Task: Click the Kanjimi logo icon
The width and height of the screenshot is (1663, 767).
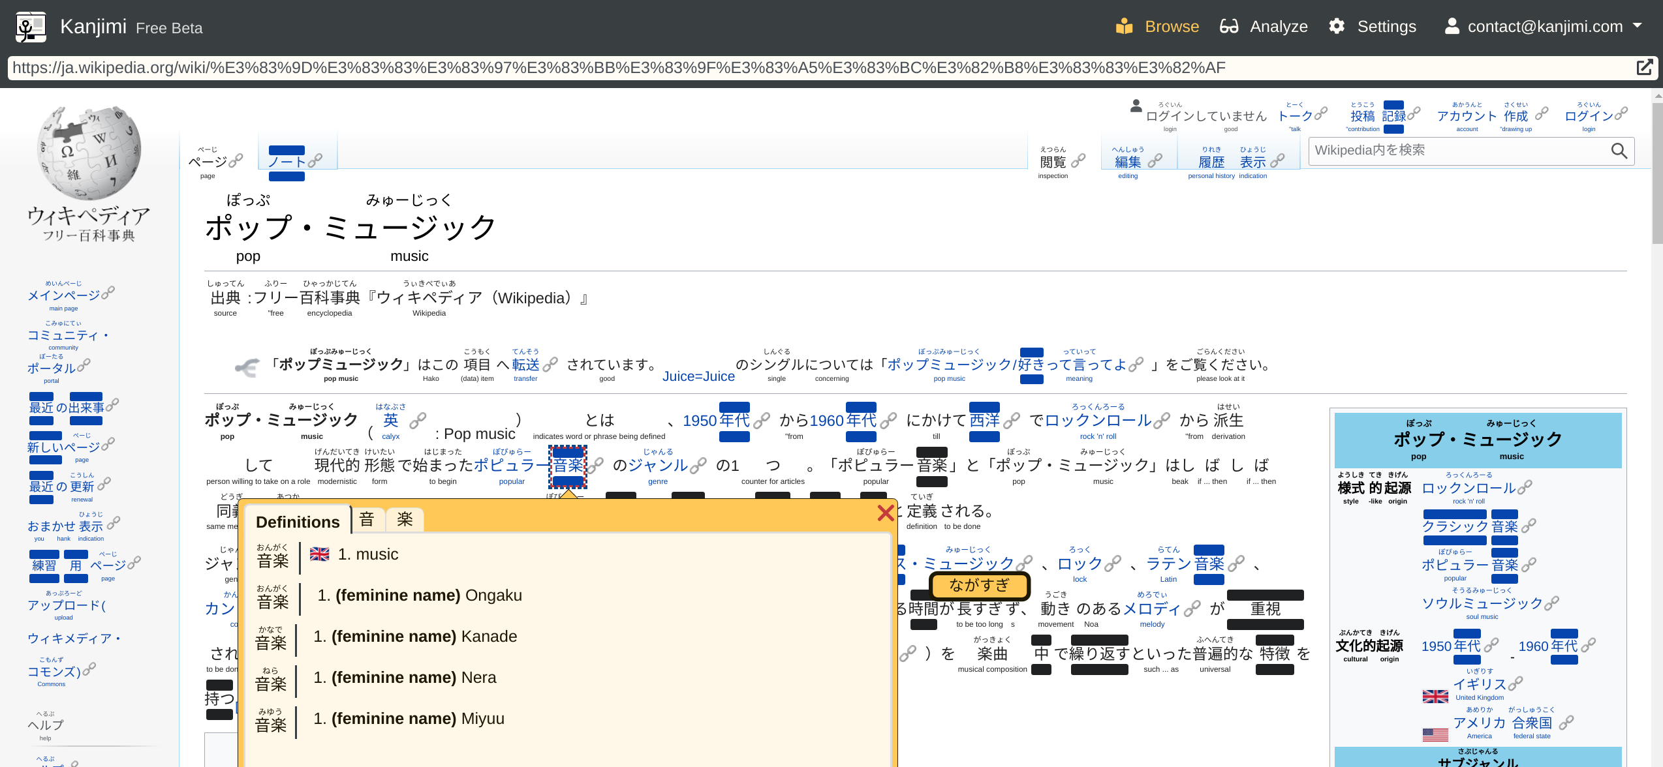Action: (x=31, y=27)
